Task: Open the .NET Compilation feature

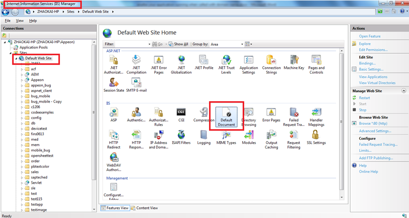Action: tap(136, 65)
